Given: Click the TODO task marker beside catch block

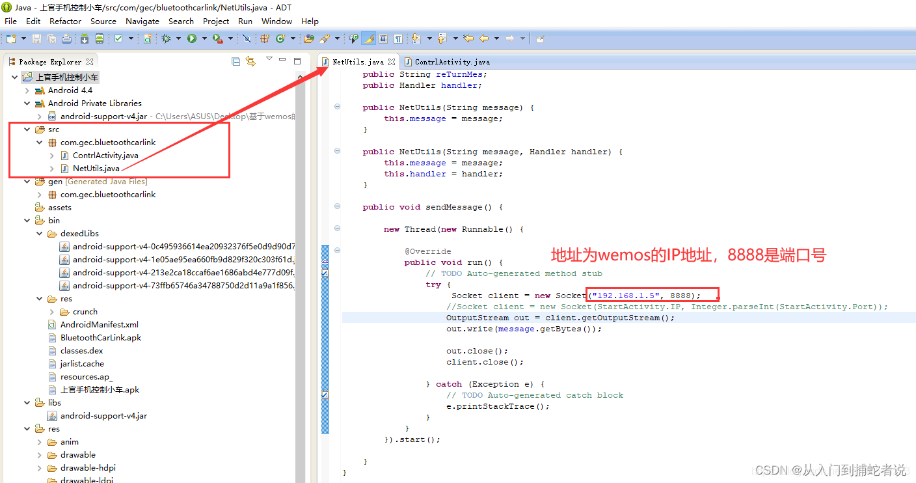Looking at the screenshot, I should click(x=325, y=395).
